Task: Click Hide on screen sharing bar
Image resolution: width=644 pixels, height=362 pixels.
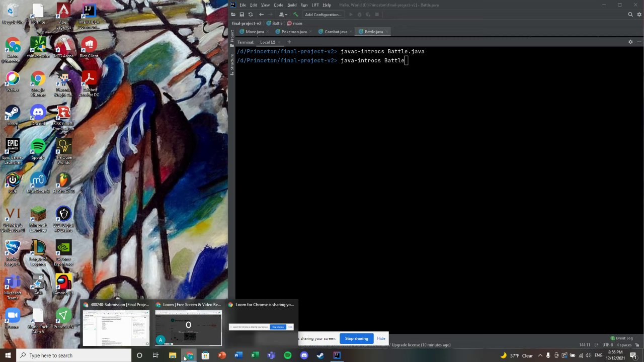Action: (x=381, y=338)
